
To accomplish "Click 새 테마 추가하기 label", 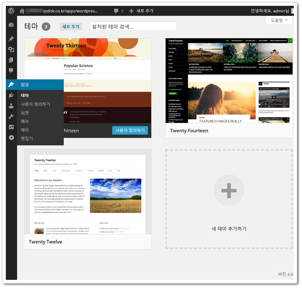I will point(229,229).
